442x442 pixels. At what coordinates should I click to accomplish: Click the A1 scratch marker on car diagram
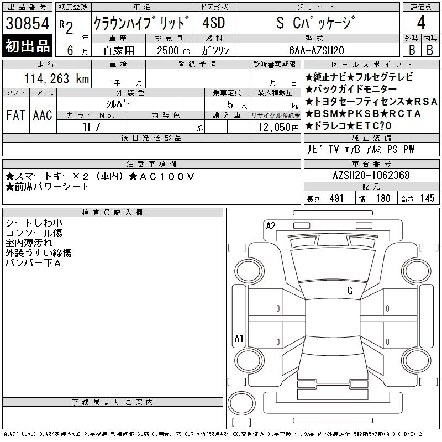pos(239,339)
